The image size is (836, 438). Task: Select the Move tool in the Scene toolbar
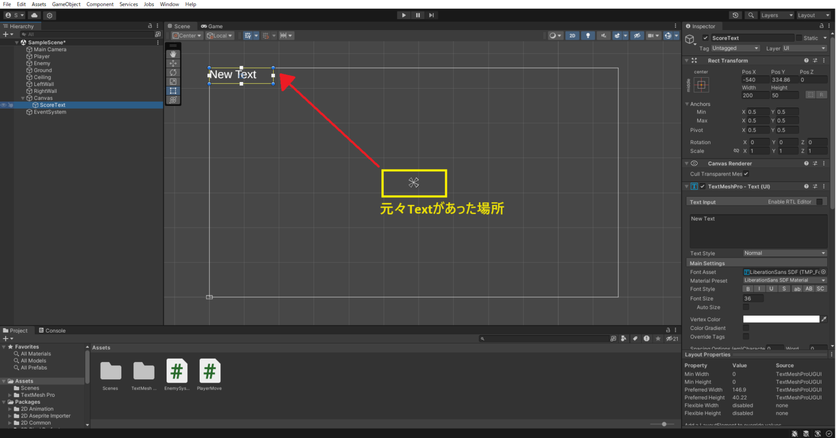click(173, 62)
